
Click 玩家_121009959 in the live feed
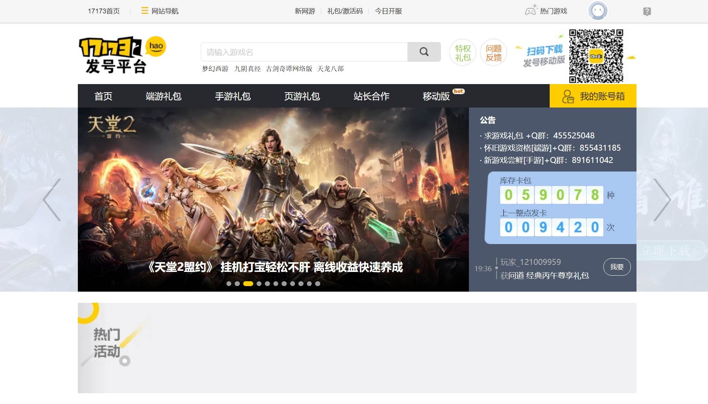[x=530, y=262]
